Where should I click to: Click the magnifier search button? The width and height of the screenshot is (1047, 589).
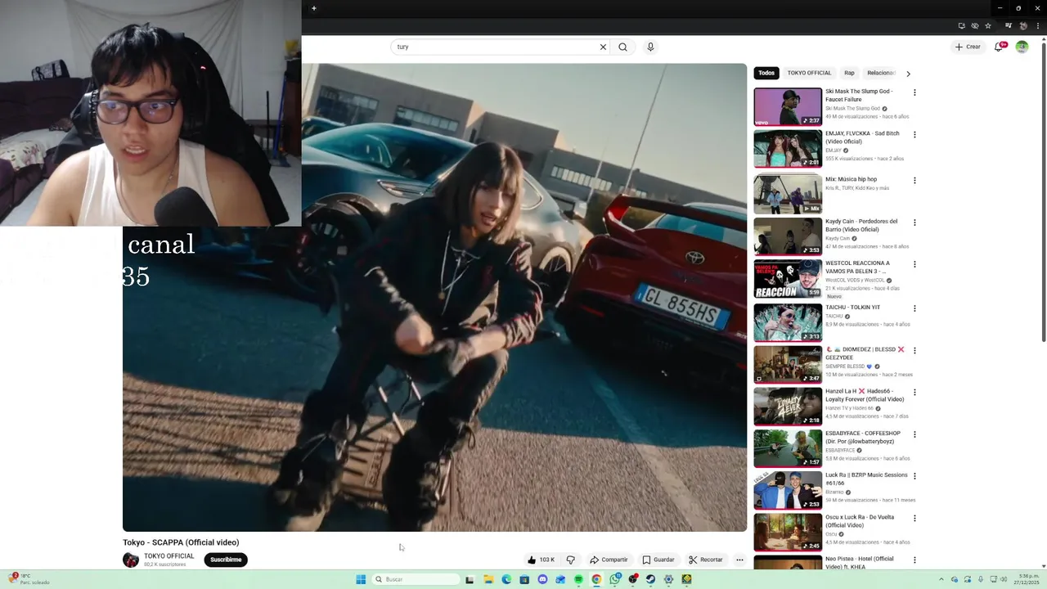(622, 47)
